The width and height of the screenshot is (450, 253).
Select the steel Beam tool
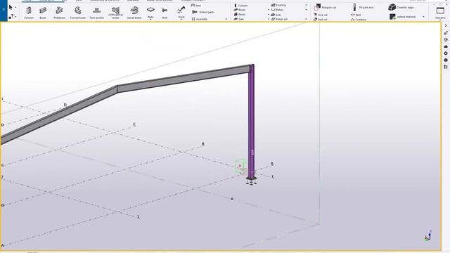(x=43, y=13)
